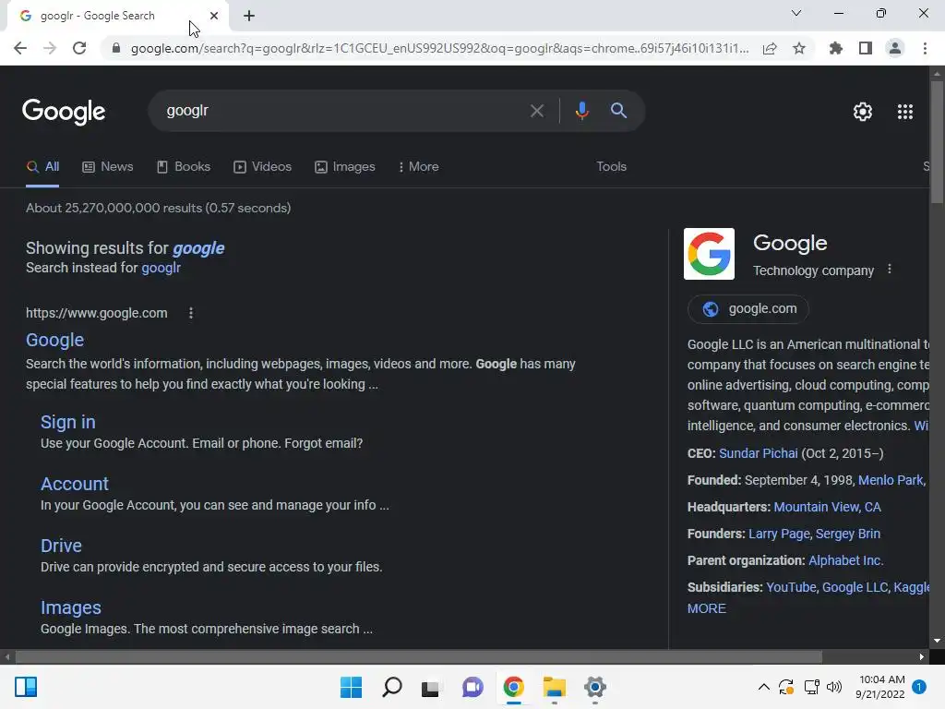
Task: Show hidden system tray icons
Action: (x=763, y=687)
